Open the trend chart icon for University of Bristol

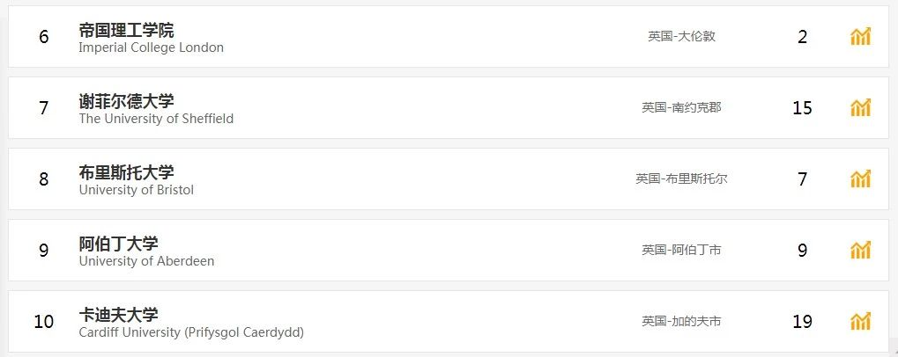click(860, 178)
